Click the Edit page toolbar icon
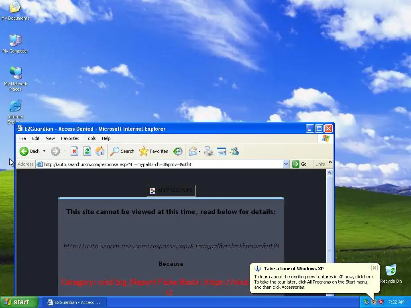 222,151
